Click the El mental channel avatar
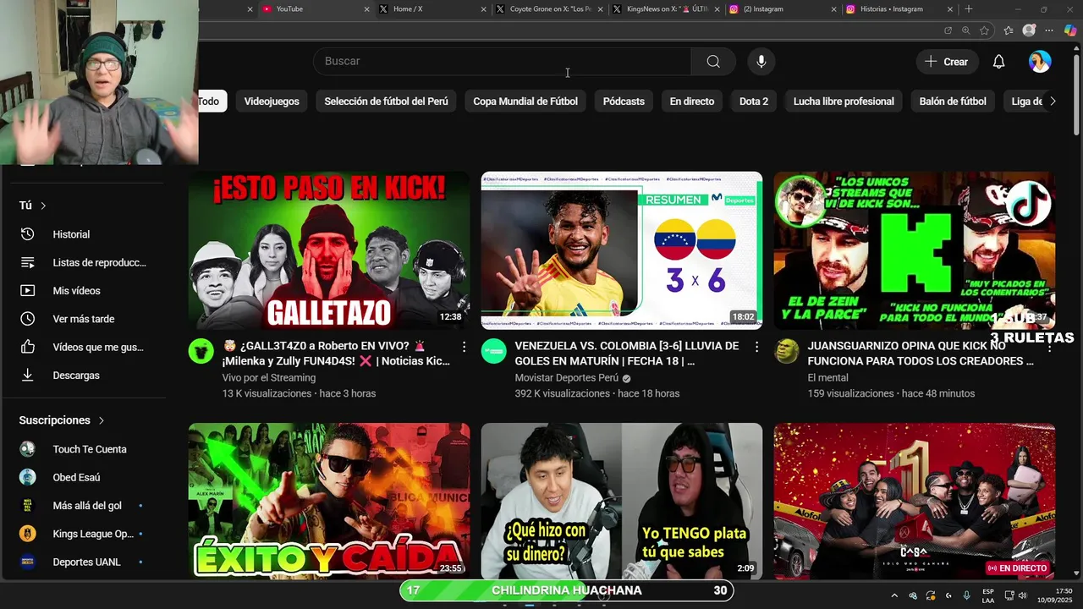This screenshot has height=609, width=1083. click(x=787, y=351)
